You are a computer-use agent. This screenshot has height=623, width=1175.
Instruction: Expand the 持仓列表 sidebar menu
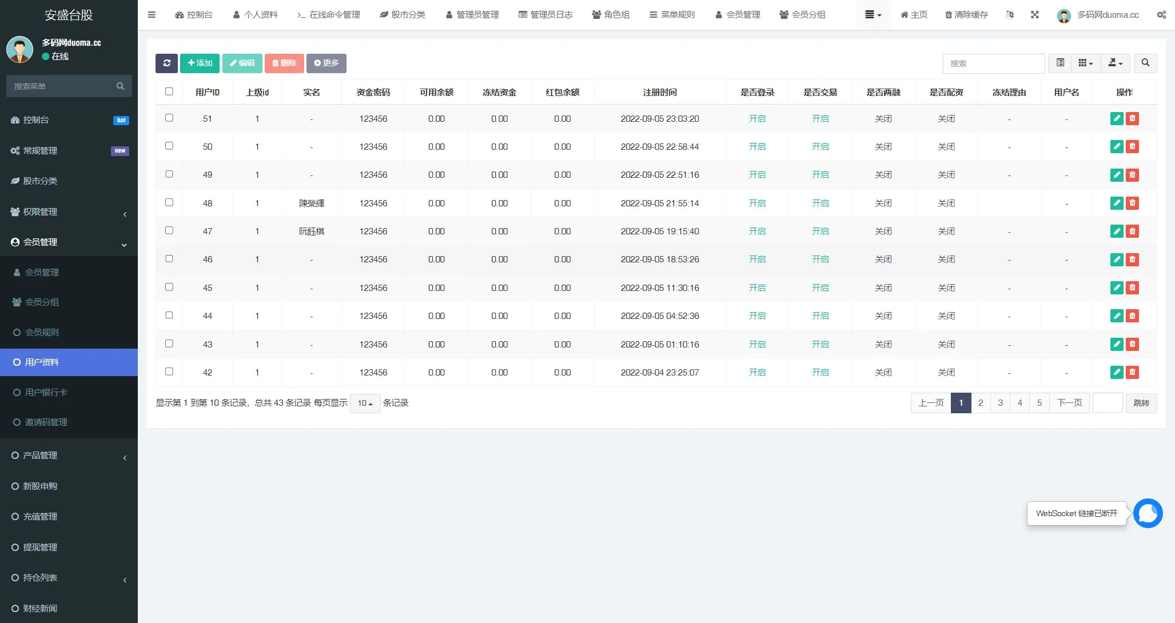coord(39,577)
